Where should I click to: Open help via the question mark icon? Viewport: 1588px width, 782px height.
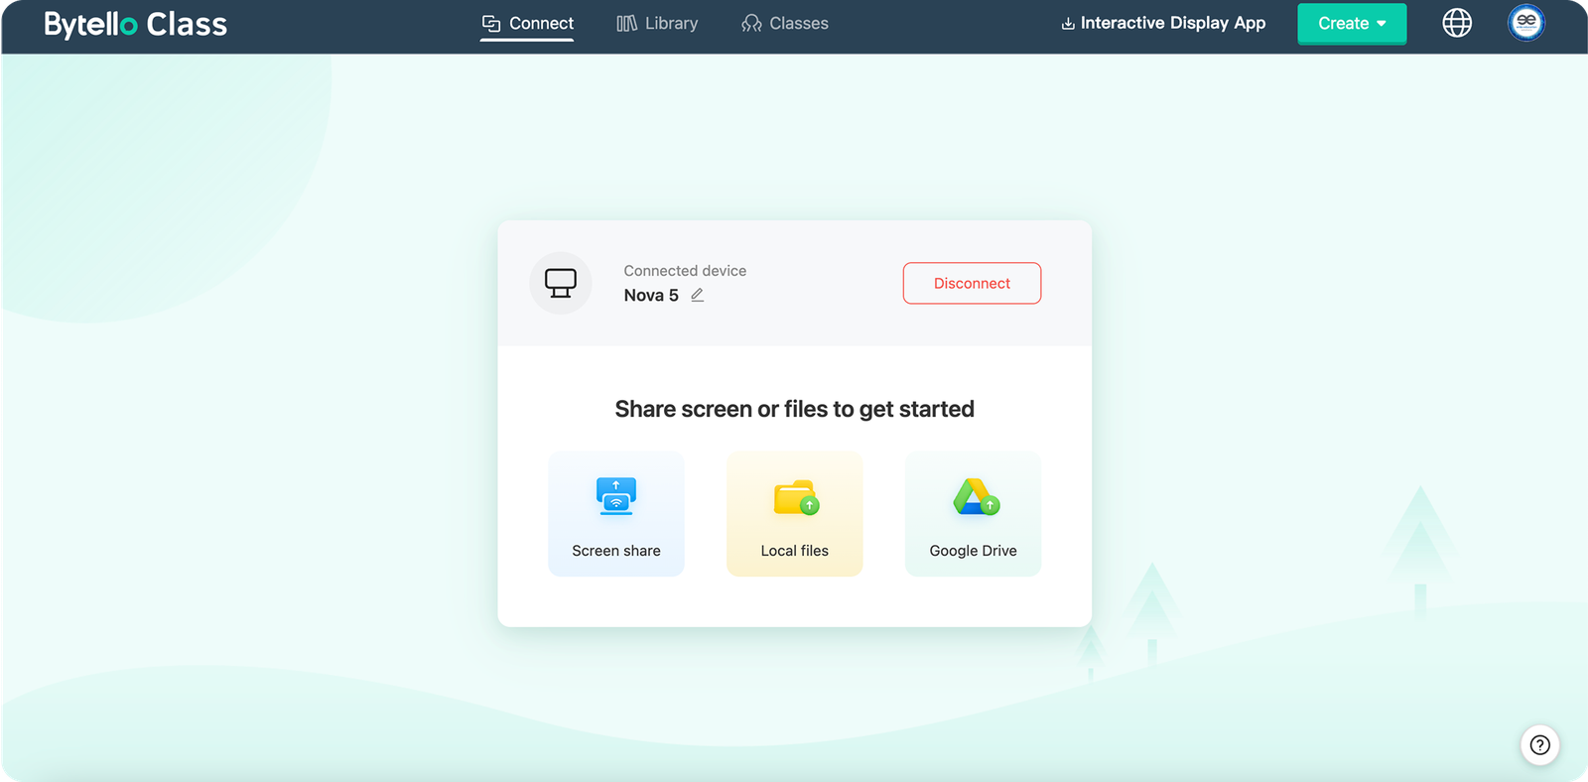click(x=1539, y=745)
